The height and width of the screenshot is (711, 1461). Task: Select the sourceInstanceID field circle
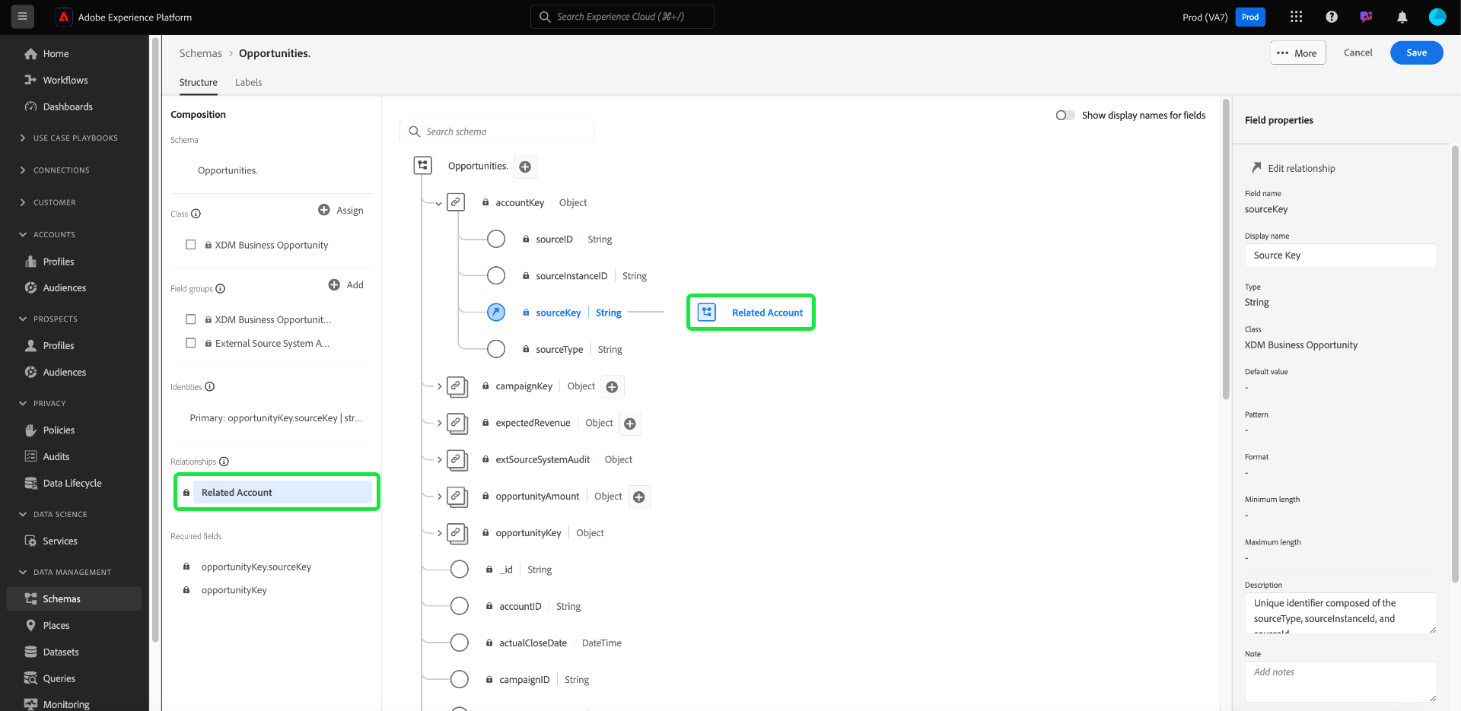pos(496,276)
